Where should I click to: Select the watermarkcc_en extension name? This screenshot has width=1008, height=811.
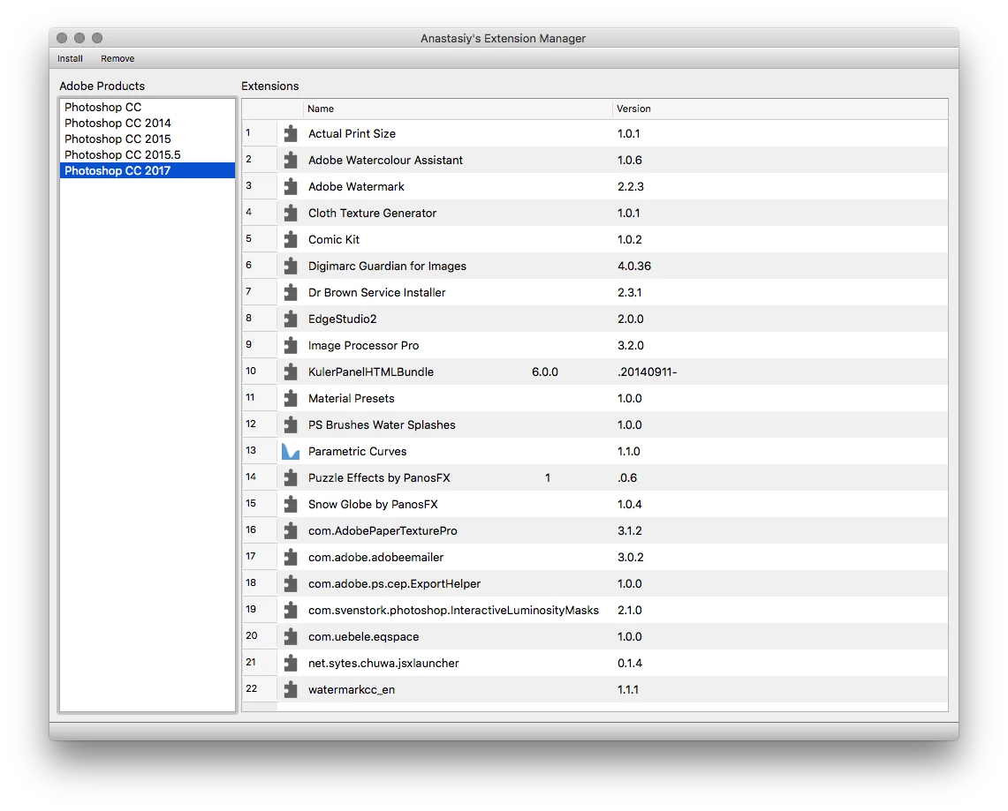point(351,689)
